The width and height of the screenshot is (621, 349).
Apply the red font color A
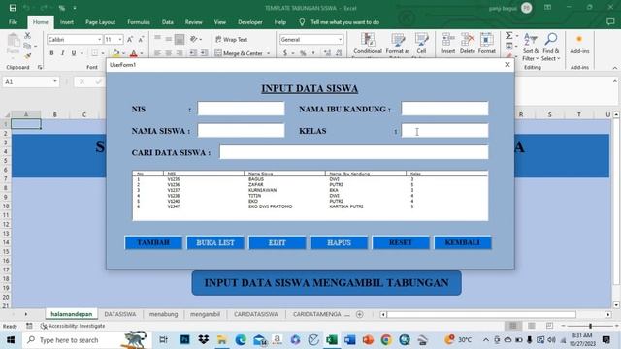tap(134, 53)
